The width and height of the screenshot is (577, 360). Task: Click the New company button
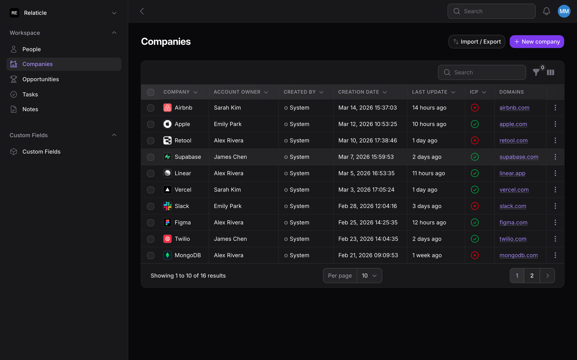click(537, 42)
